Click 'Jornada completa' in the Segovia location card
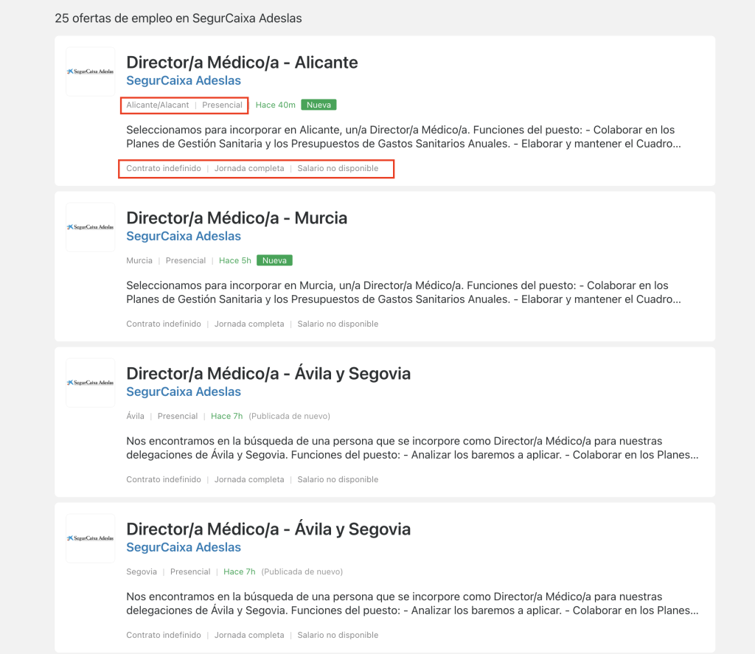This screenshot has height=654, width=755. [249, 636]
